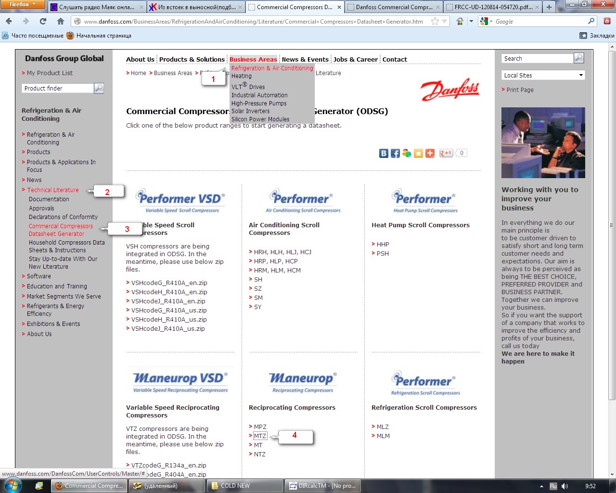Click the Google +1 button
The width and height of the screenshot is (616, 493).
click(x=446, y=153)
